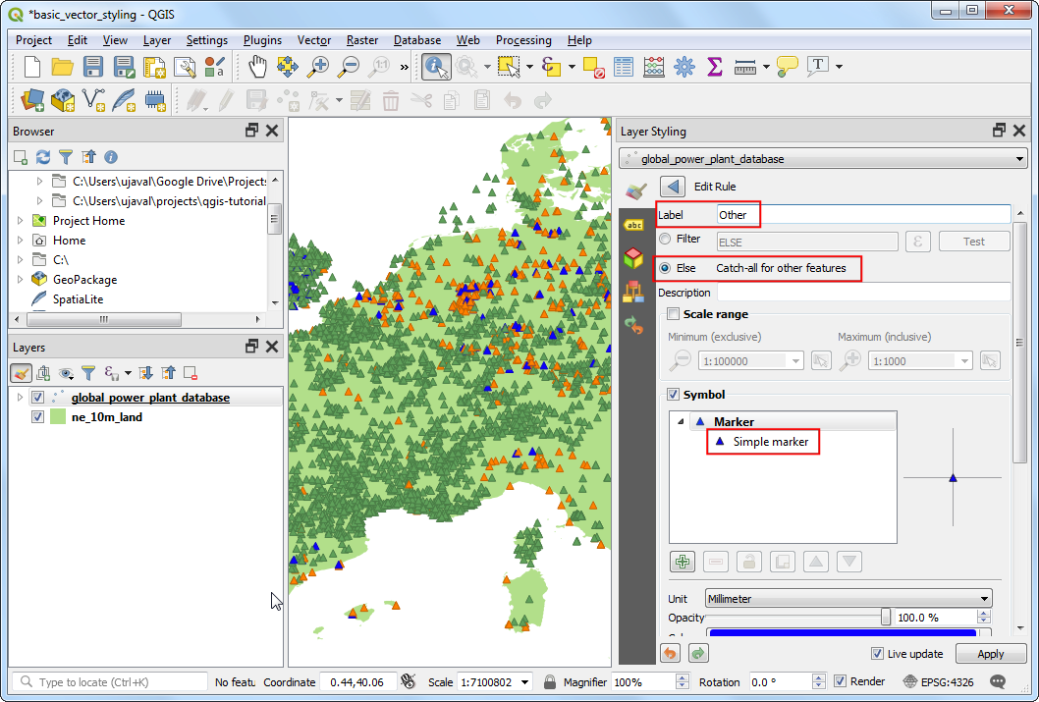The width and height of the screenshot is (1039, 702).
Task: Expand the global_power_plant_database layer tree
Action: 20,398
